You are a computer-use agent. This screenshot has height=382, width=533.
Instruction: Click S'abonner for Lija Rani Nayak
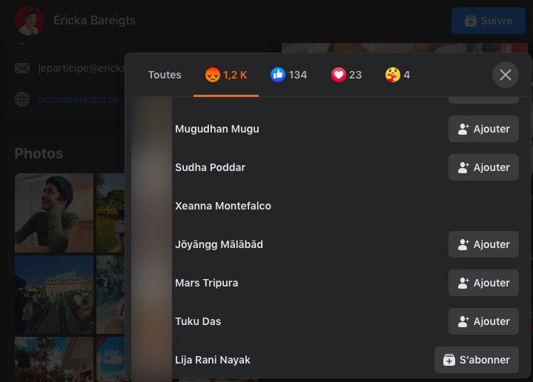[476, 360]
